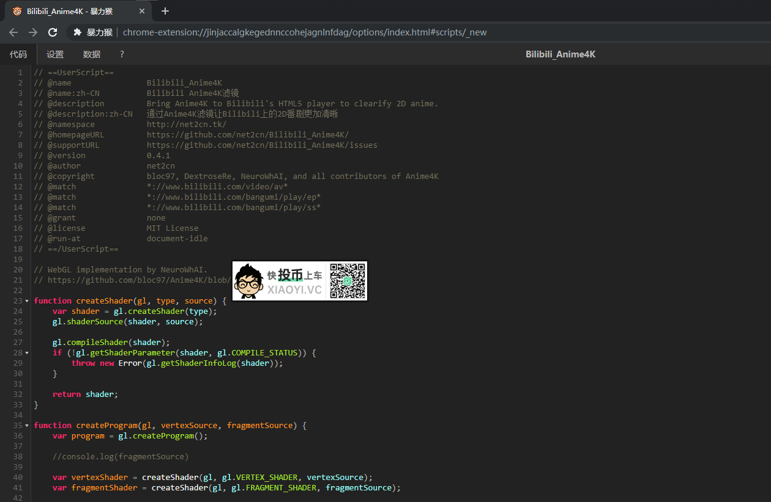Collapse the createProgram function at line 35

pyautogui.click(x=27, y=426)
